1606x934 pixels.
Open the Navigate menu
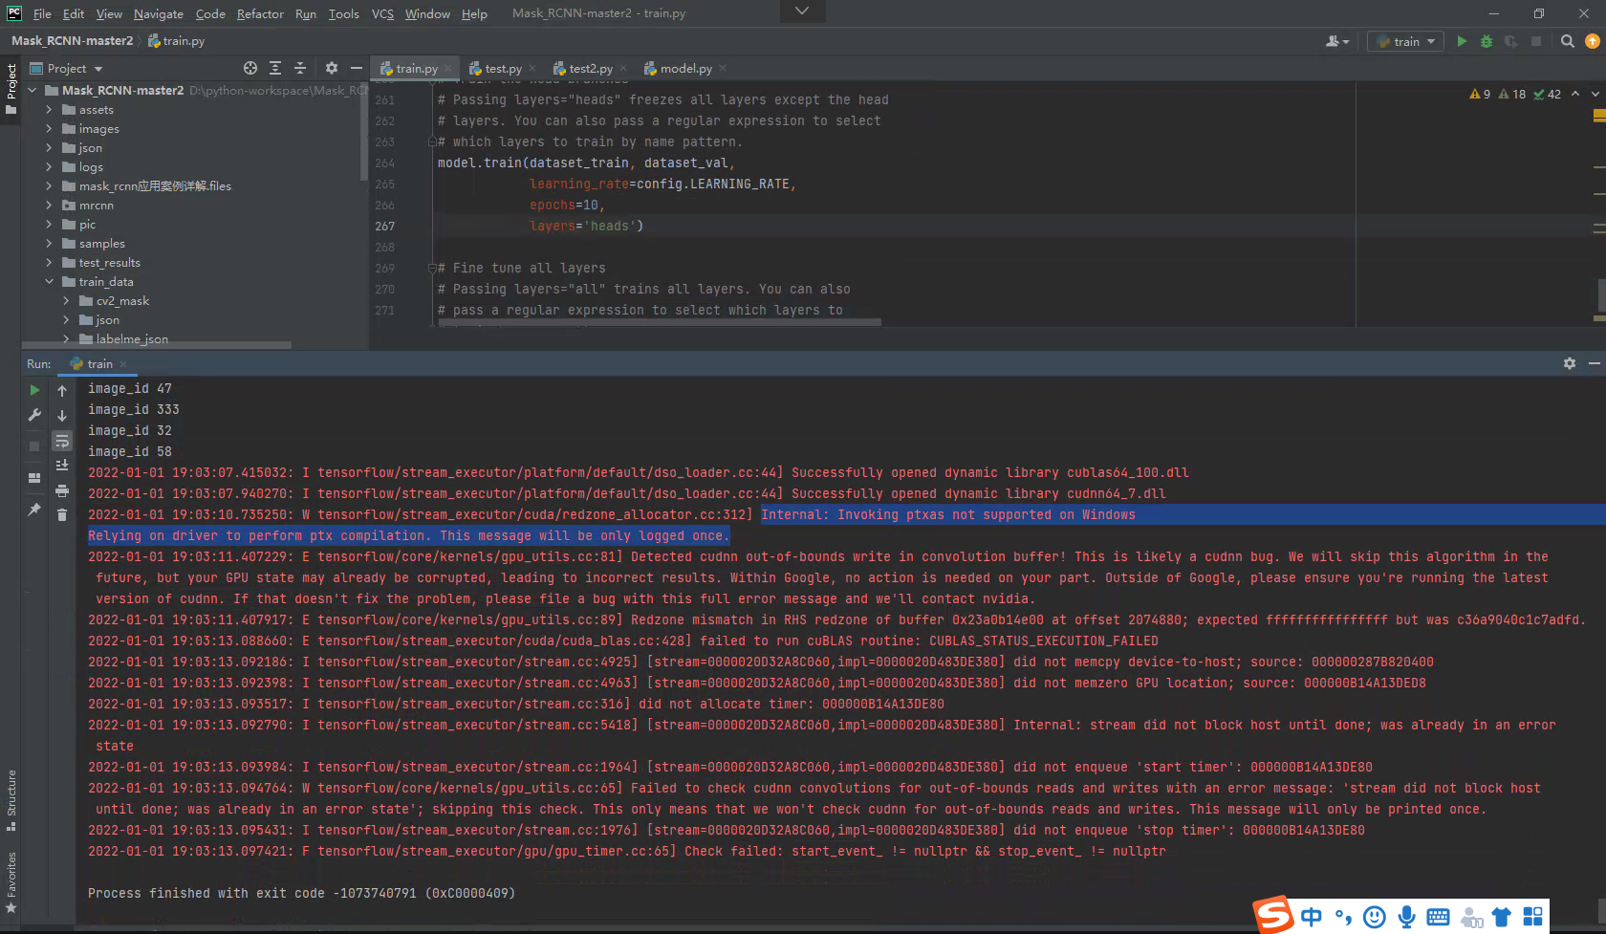coord(158,13)
